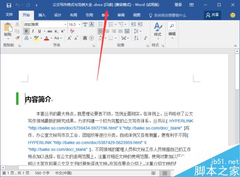Open the font color dropdown arrow
This screenshot has height=177, width=240.
pyautogui.click(x=51, y=38)
